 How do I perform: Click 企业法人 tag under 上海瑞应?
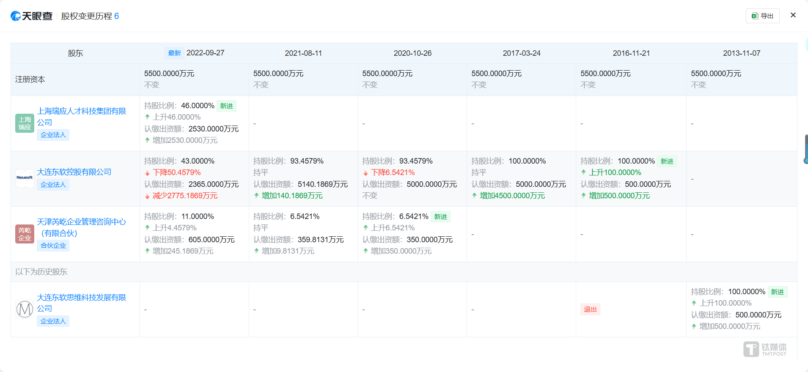pyautogui.click(x=53, y=135)
